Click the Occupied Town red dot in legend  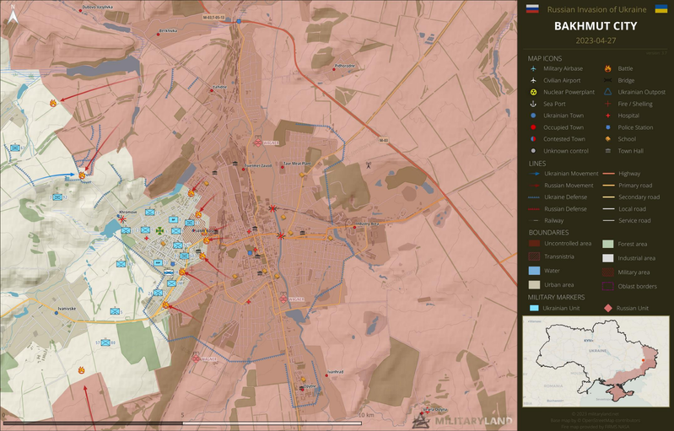(x=533, y=127)
